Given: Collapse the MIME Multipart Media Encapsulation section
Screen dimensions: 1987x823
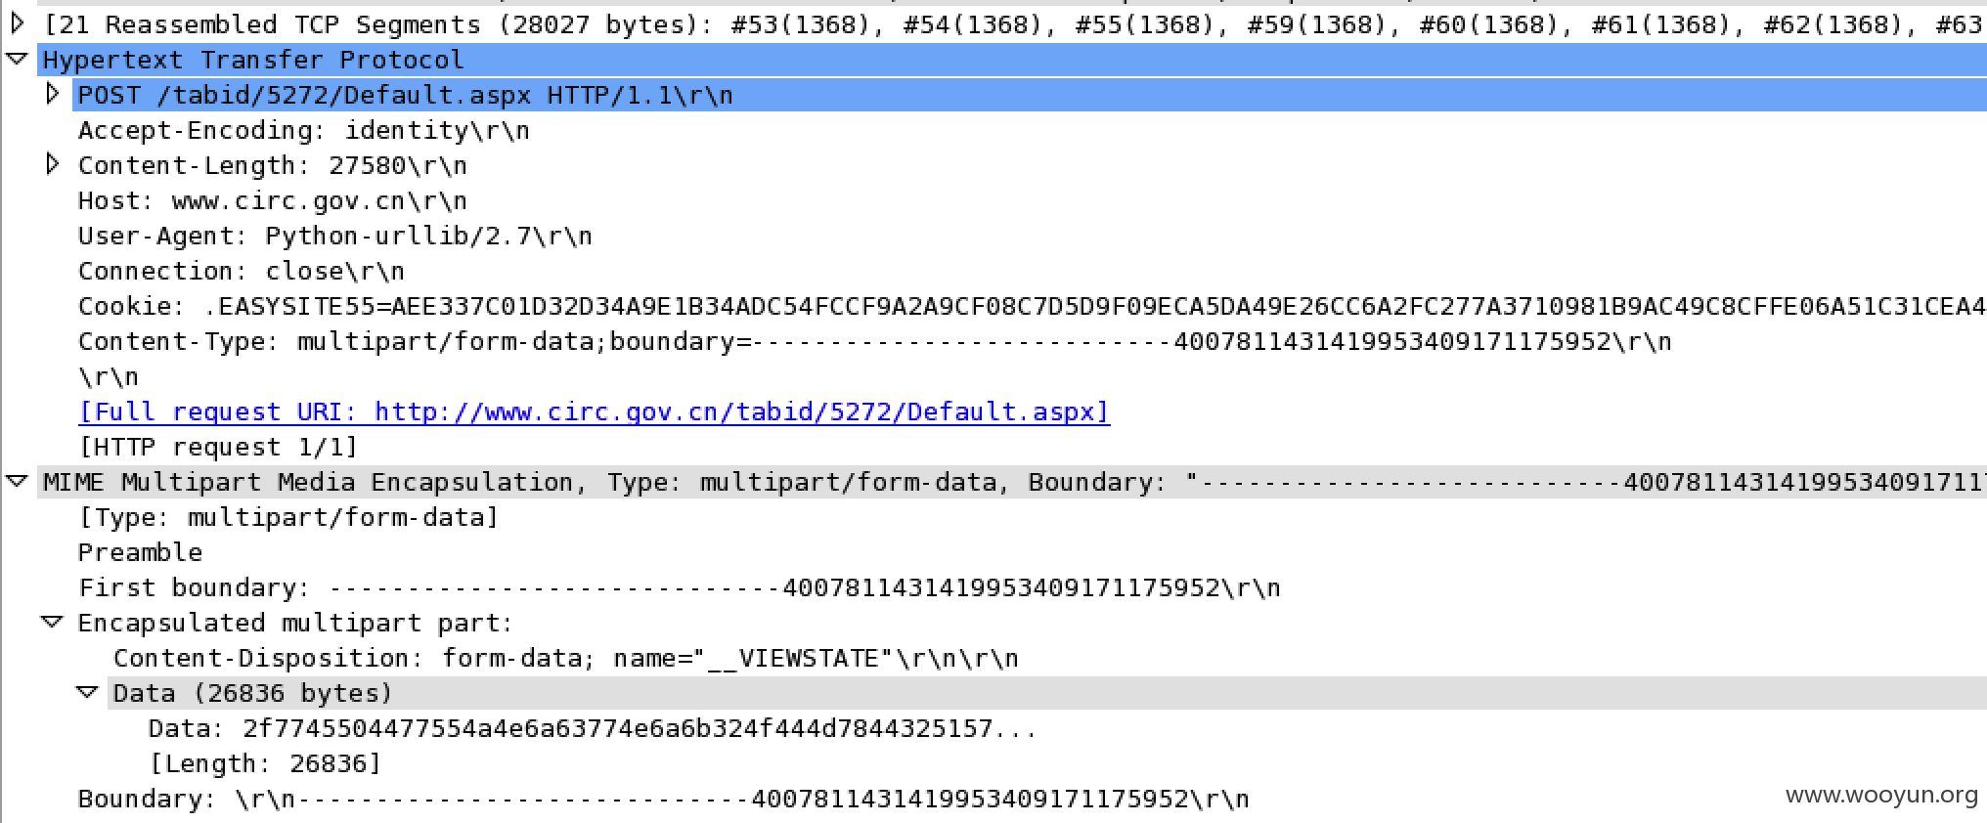Looking at the screenshot, I should 18,481.
